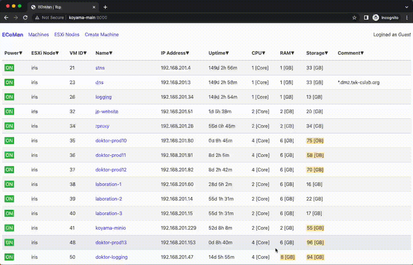Open the Create Machine nav link
Screen dimensions: 413x265
pyautogui.click(x=102, y=35)
